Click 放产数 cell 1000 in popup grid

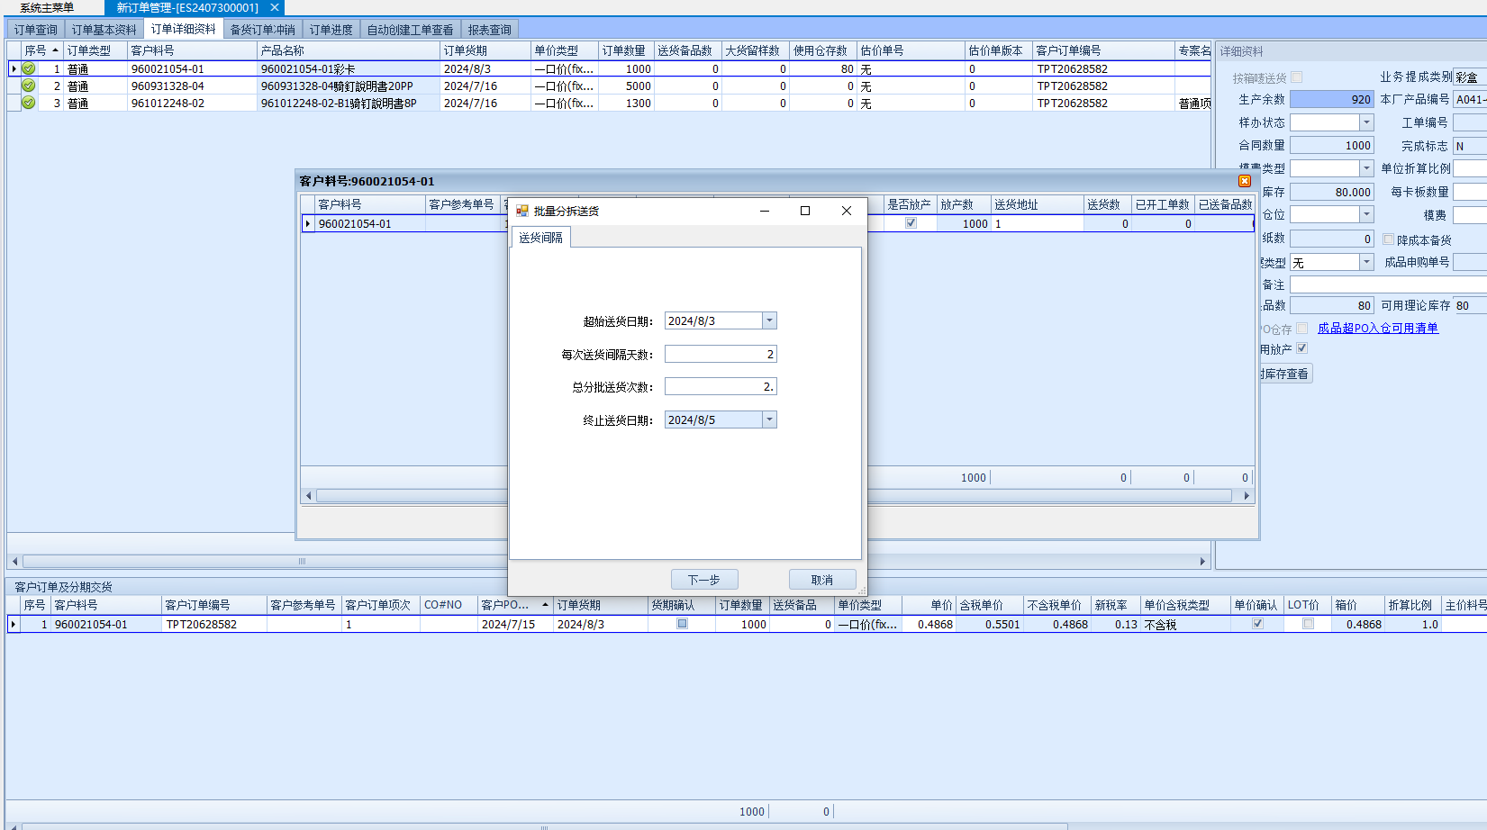click(964, 223)
